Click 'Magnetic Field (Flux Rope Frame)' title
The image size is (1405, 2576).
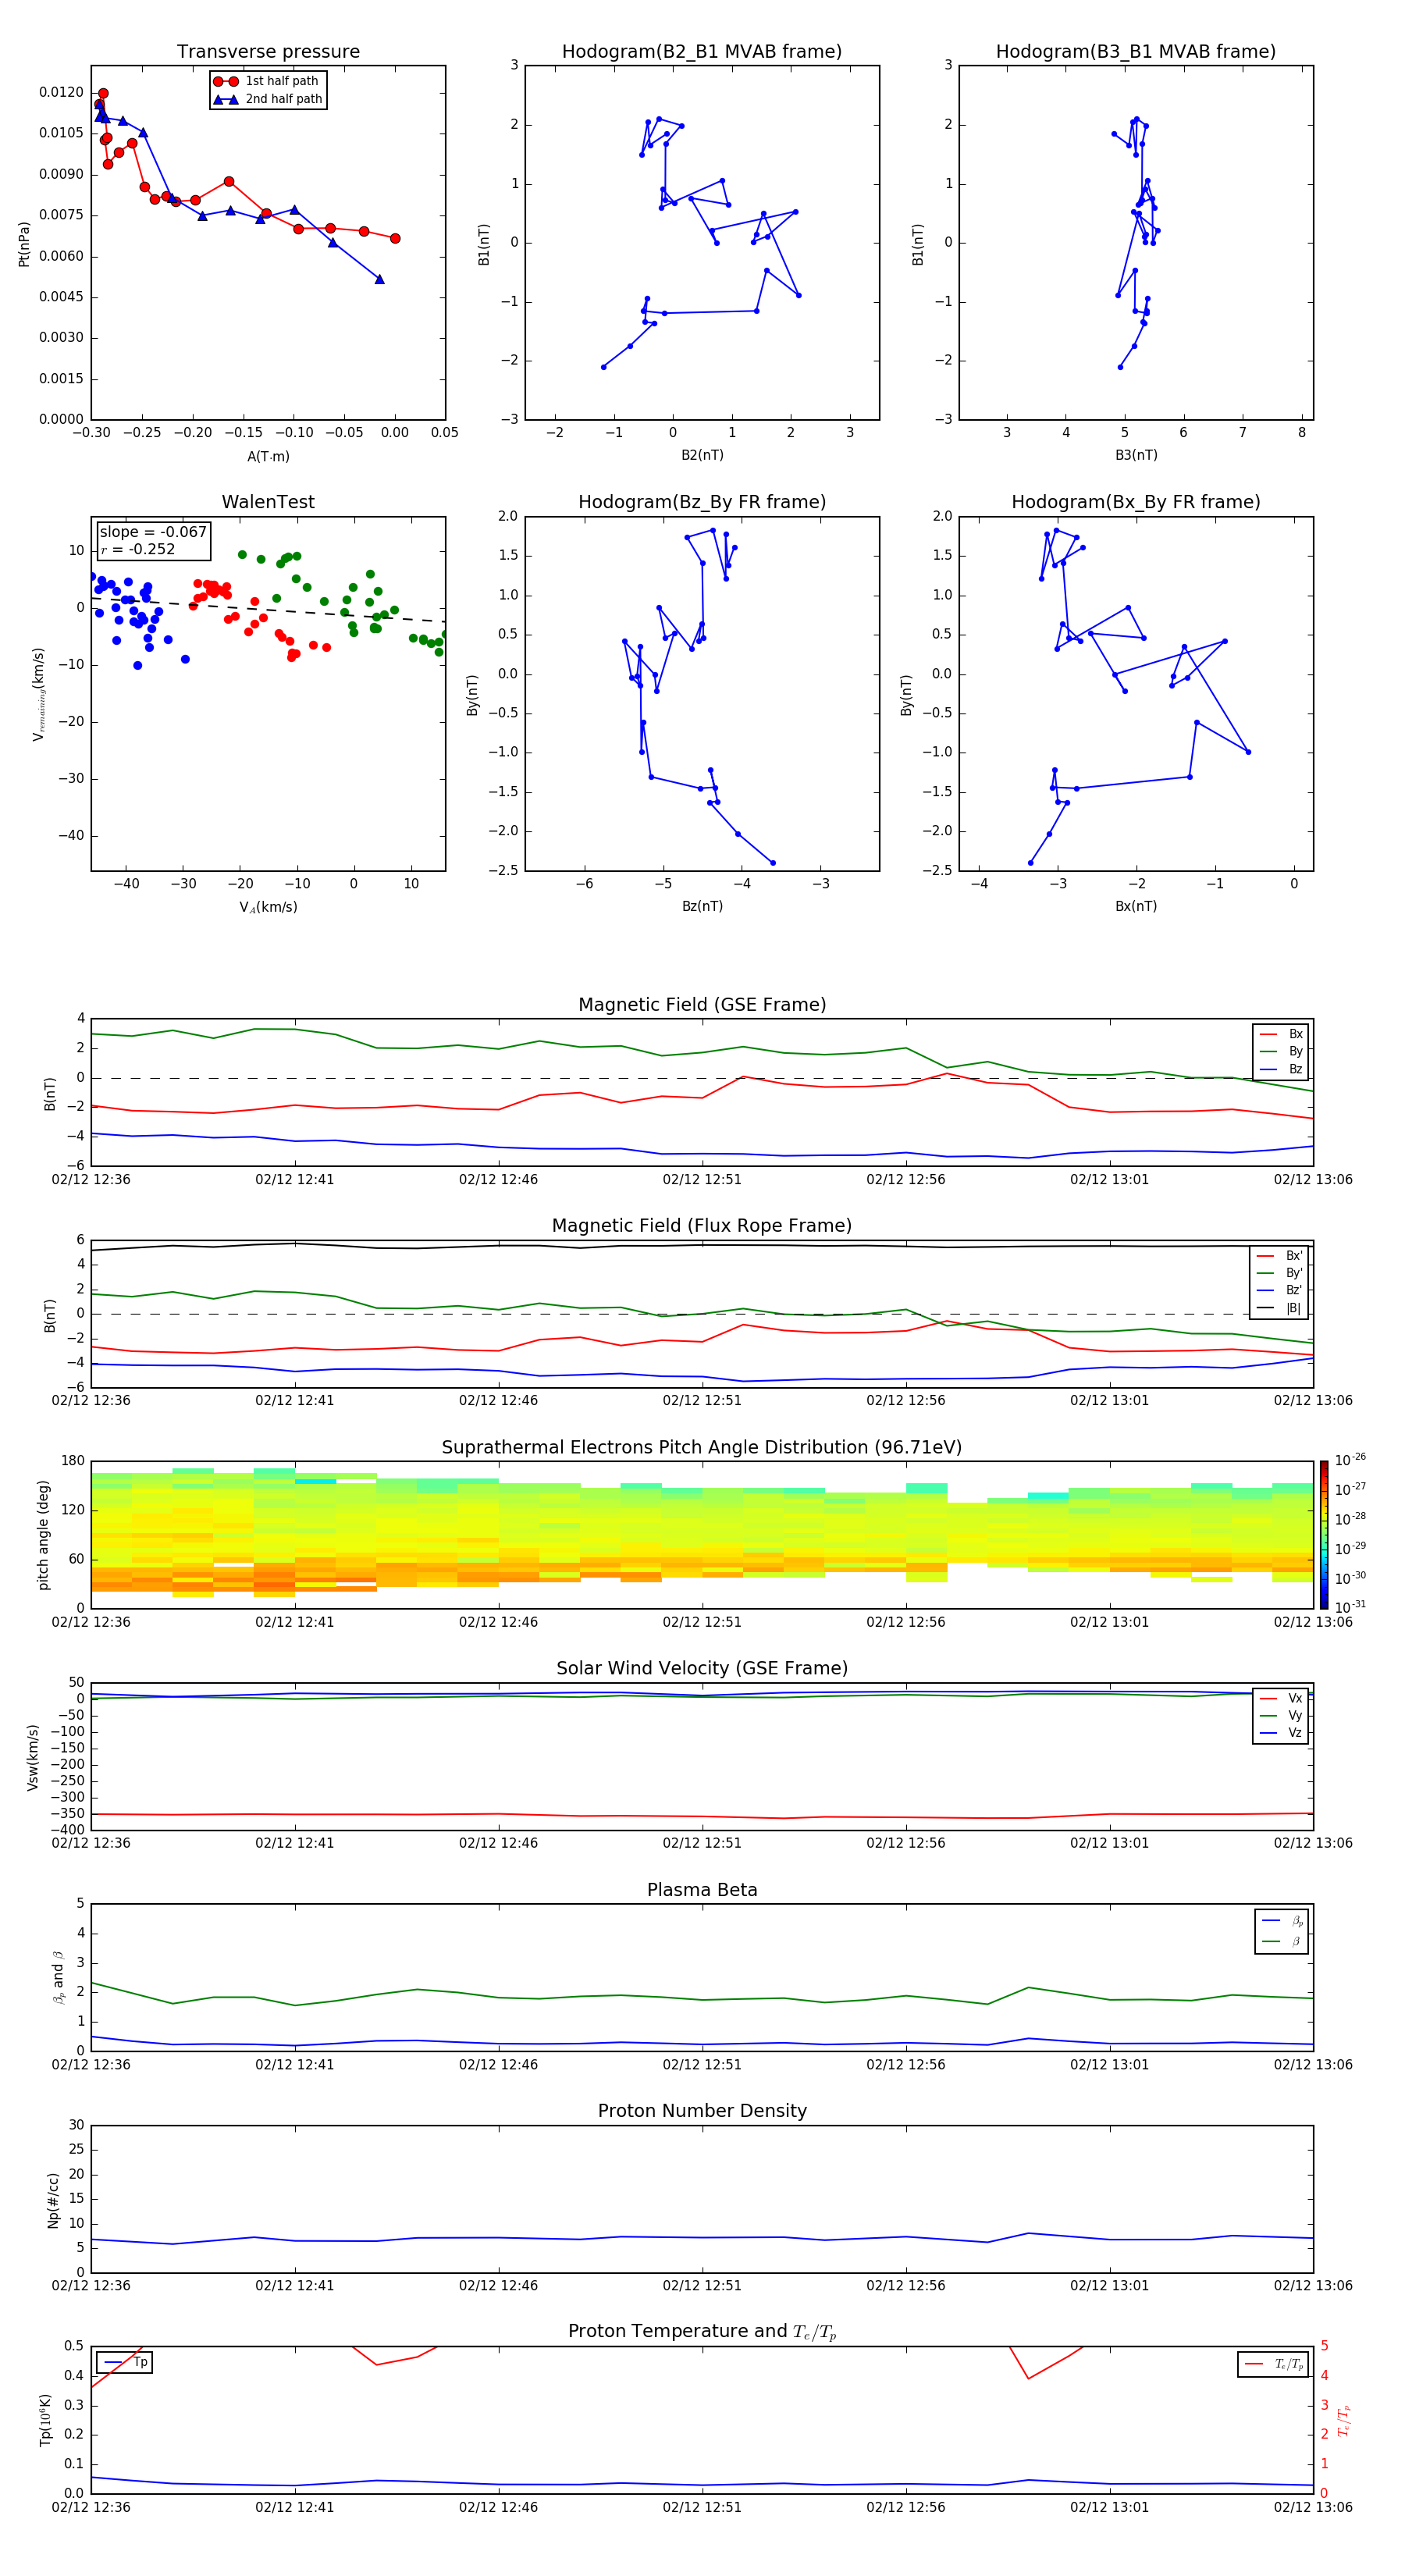[x=702, y=1226]
